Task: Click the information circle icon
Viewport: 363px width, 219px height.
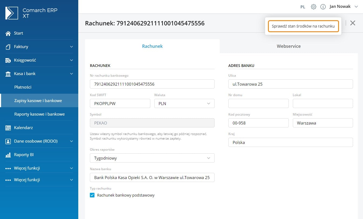Action: (323, 7)
